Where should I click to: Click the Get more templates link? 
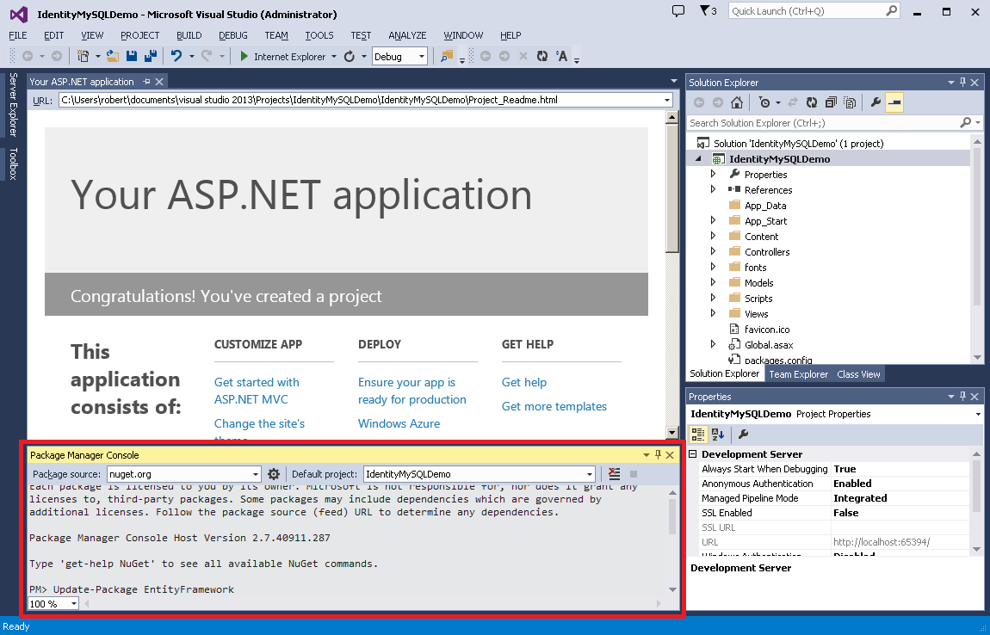click(554, 405)
